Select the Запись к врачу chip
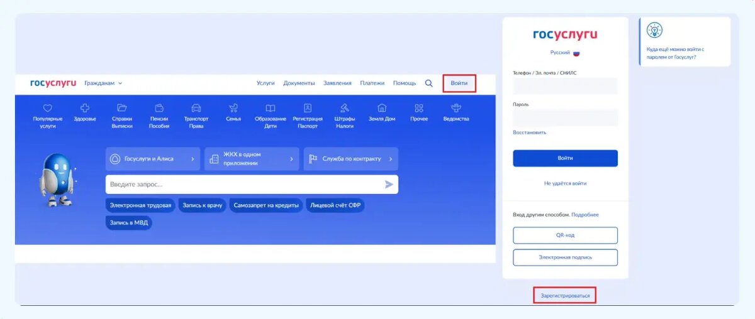This screenshot has width=755, height=319. [201, 205]
